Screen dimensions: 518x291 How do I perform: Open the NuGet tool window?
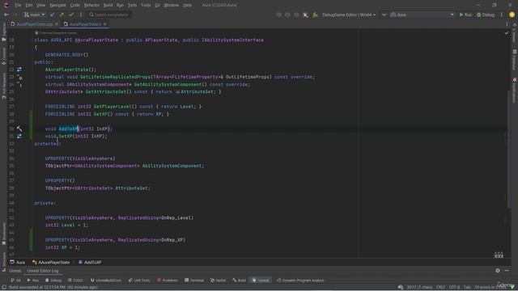coord(219,280)
